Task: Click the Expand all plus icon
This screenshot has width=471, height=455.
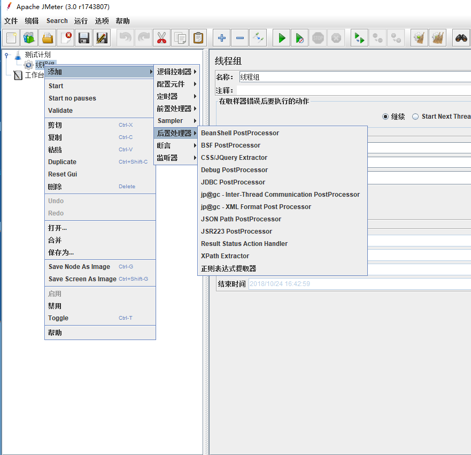Action: click(x=222, y=38)
